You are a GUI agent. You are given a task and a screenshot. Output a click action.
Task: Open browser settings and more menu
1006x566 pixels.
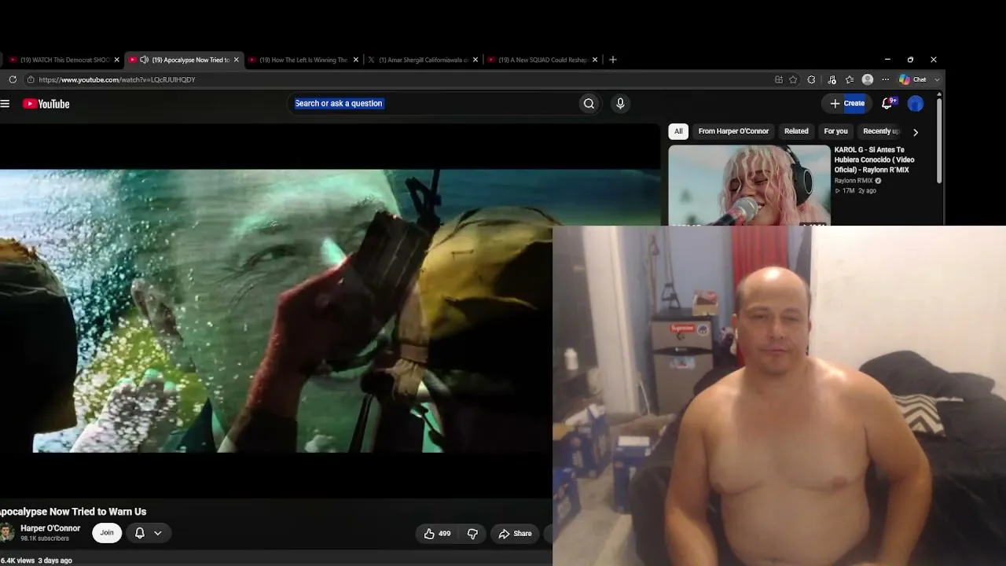pos(885,79)
